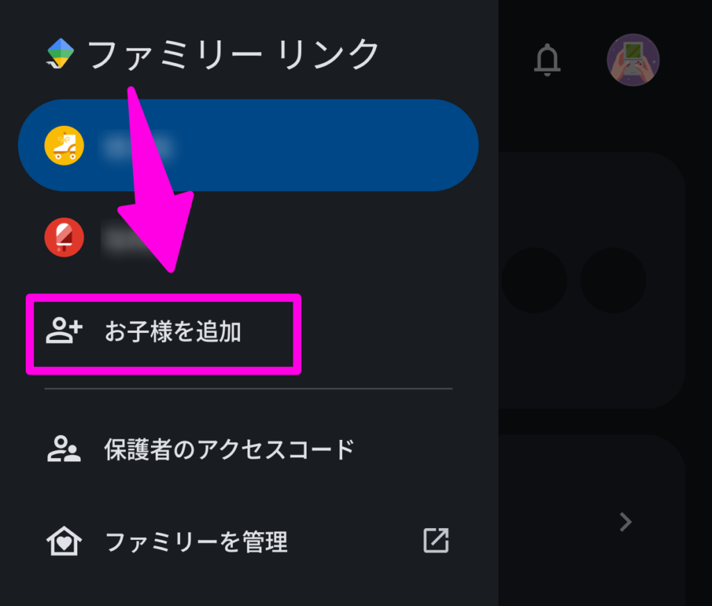Select the second child profile row

point(248,238)
